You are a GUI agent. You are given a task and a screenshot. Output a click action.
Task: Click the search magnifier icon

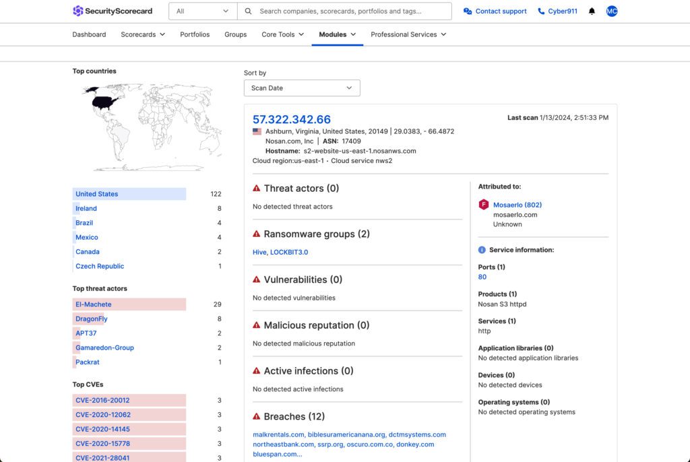click(248, 11)
